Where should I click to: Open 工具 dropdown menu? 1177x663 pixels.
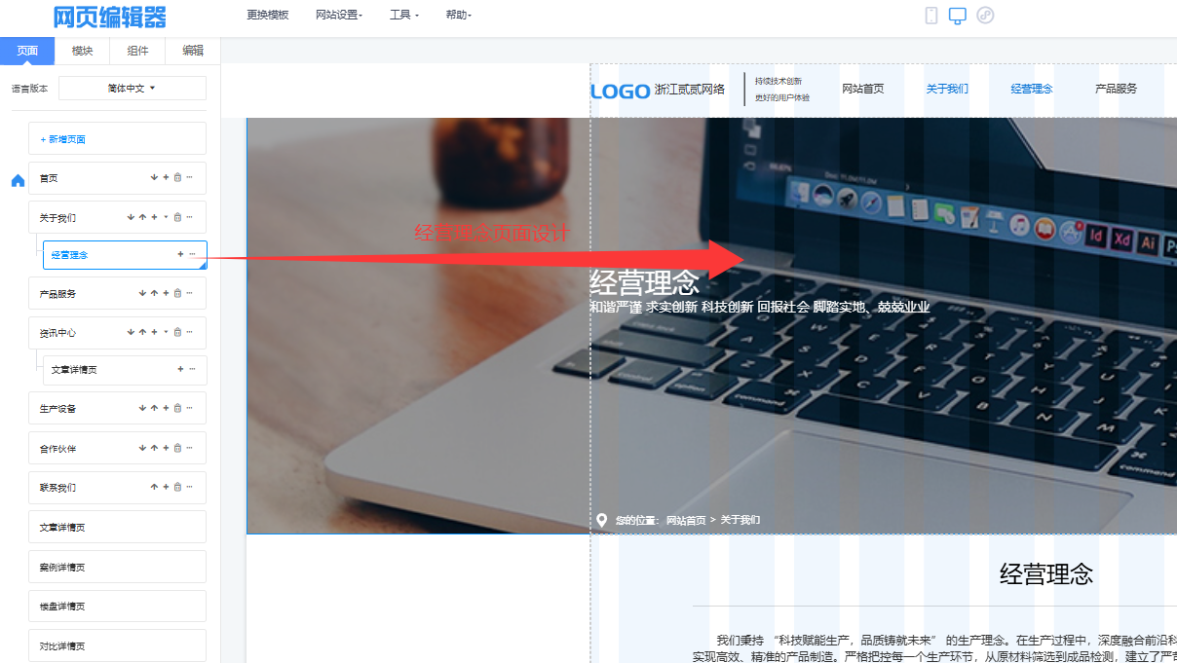click(404, 16)
